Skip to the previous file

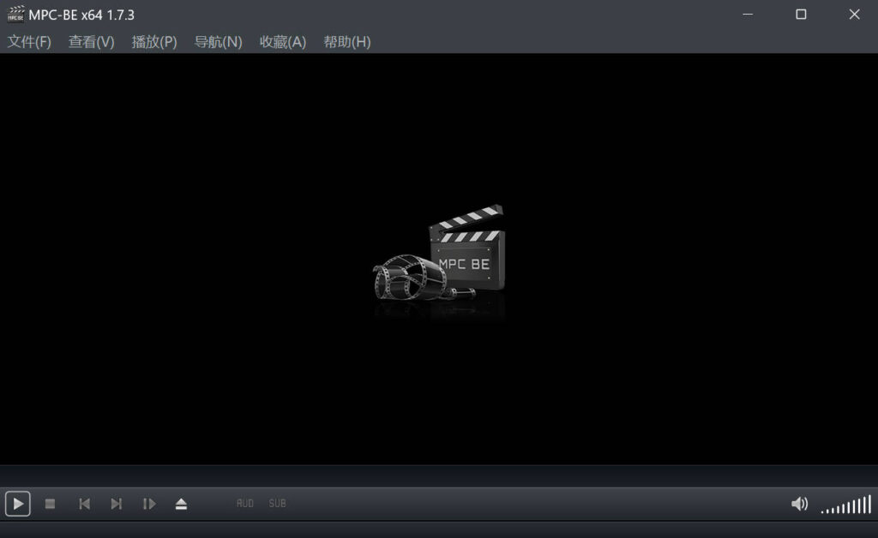tap(84, 504)
